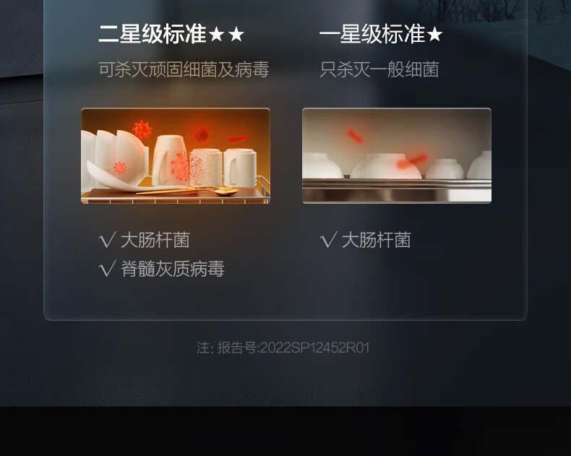Click the report number 2022SP12452R01 note
The image size is (571, 456).
[x=283, y=348]
